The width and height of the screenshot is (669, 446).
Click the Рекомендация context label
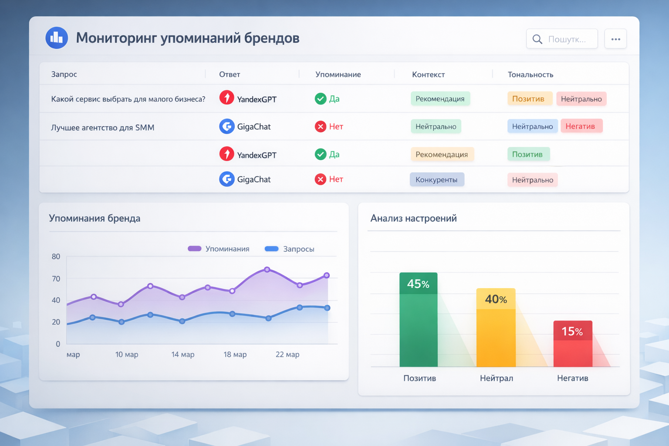coord(440,98)
